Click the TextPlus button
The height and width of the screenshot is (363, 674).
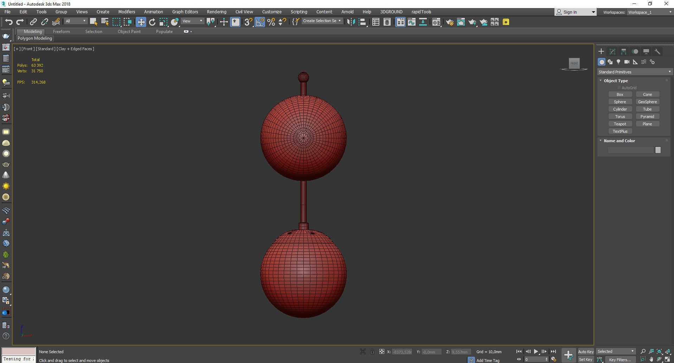(x=620, y=131)
